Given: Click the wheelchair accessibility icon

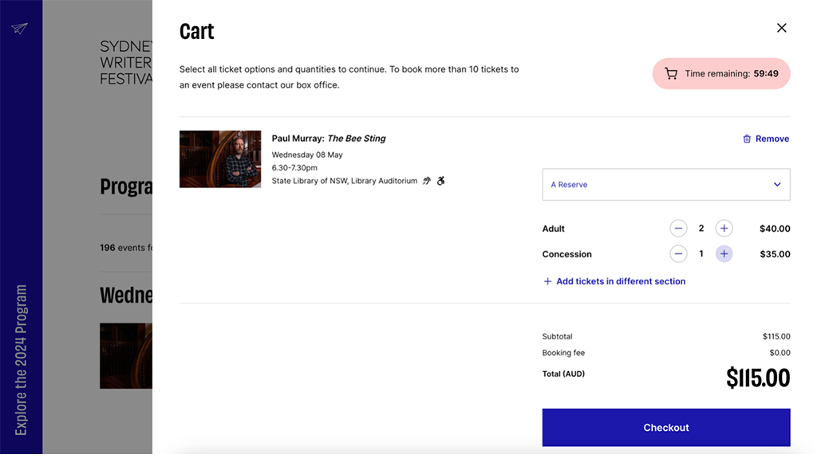Looking at the screenshot, I should pos(440,181).
